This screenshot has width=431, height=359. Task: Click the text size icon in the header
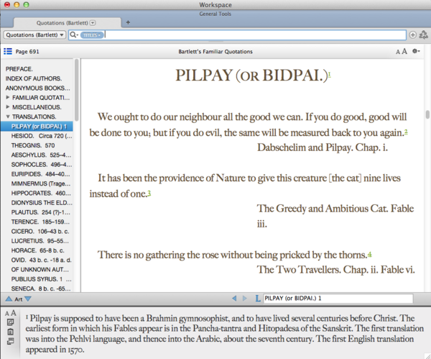click(x=400, y=52)
